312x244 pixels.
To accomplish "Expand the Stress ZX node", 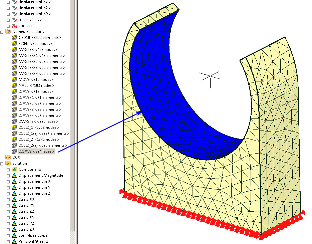I will tap(8, 230).
